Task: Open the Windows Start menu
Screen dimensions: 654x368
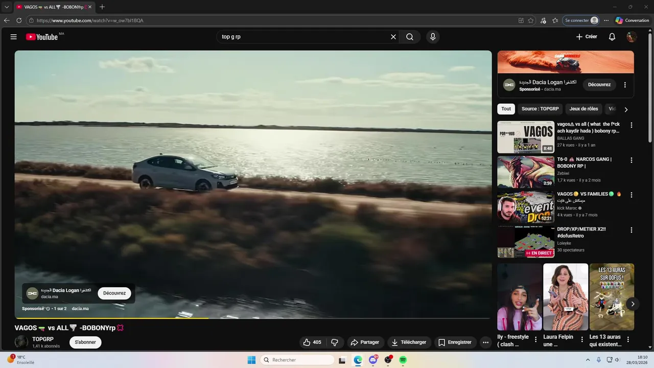Action: coord(251,360)
